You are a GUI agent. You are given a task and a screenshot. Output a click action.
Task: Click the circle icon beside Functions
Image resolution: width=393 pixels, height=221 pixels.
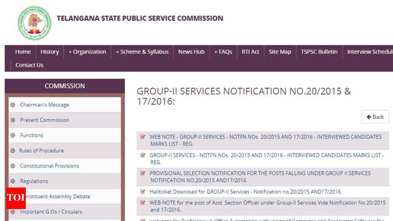[13, 135]
